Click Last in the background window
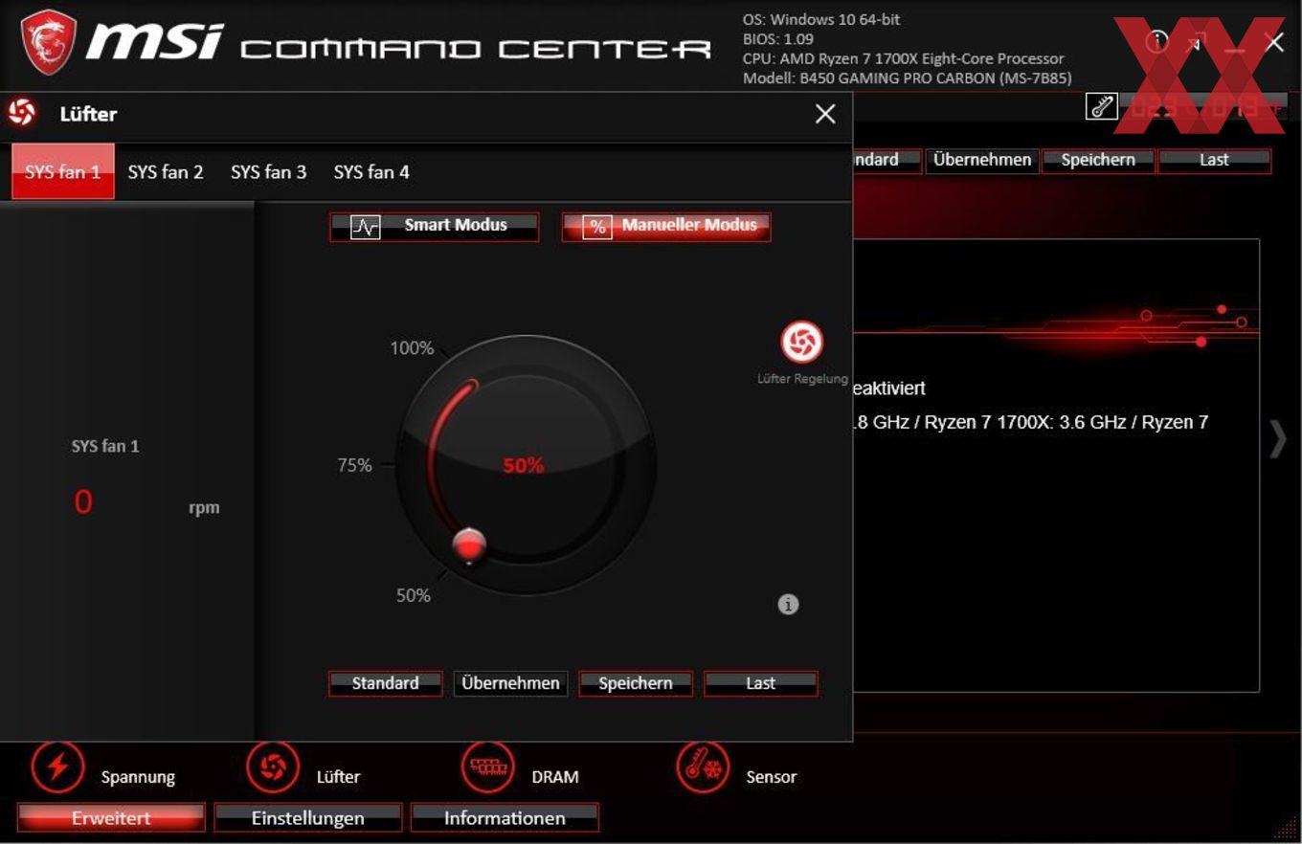The width and height of the screenshot is (1302, 844). (x=1214, y=160)
